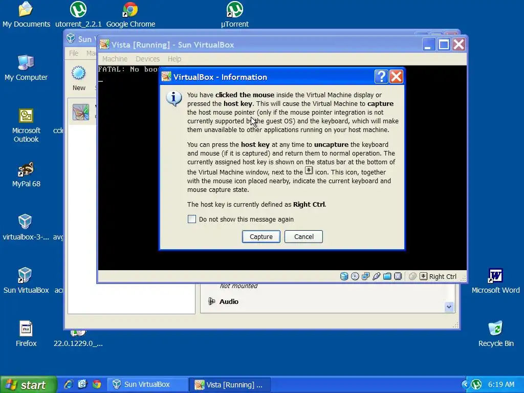
Task: Close the VirtualBox Information dialog
Action: pyautogui.click(x=396, y=77)
